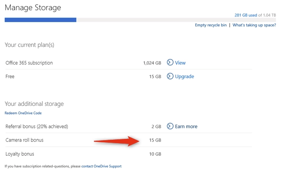
Task: Click the blue storage usage progress bar
Action: click(x=40, y=20)
